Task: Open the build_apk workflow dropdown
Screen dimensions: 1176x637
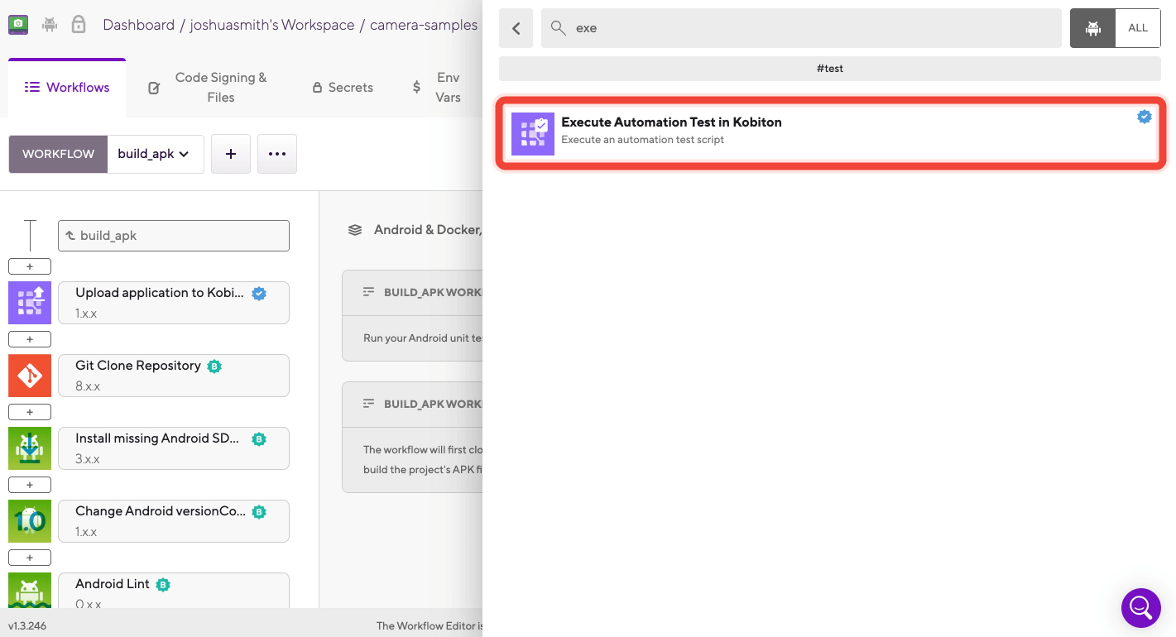Action: 155,154
